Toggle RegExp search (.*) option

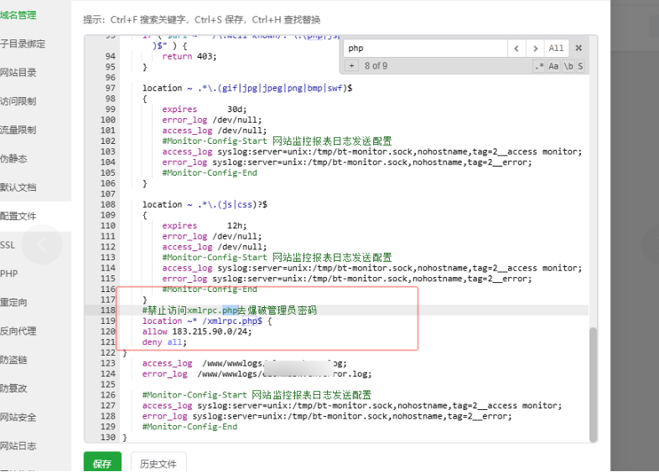tap(539, 66)
